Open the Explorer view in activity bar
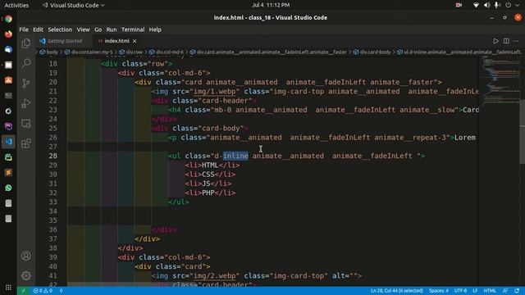 [x=26, y=43]
